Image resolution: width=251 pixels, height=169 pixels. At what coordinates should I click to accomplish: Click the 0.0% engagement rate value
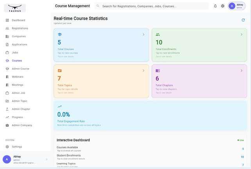[64, 114]
